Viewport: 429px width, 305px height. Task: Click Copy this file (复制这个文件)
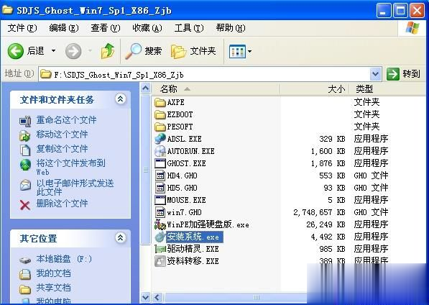62,149
